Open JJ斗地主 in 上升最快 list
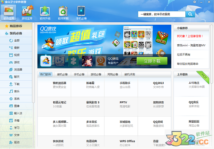Screen dimensions: 214x149 click(191, 87)
